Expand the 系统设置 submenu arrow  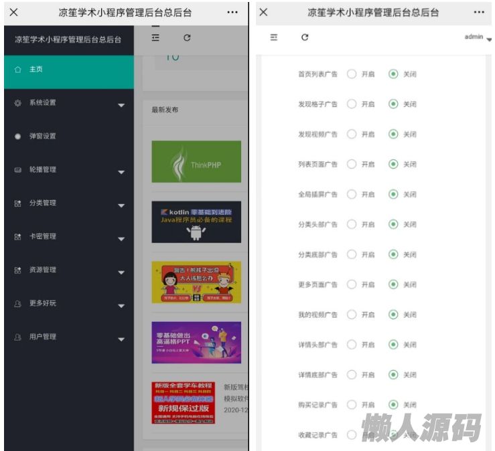pos(121,105)
